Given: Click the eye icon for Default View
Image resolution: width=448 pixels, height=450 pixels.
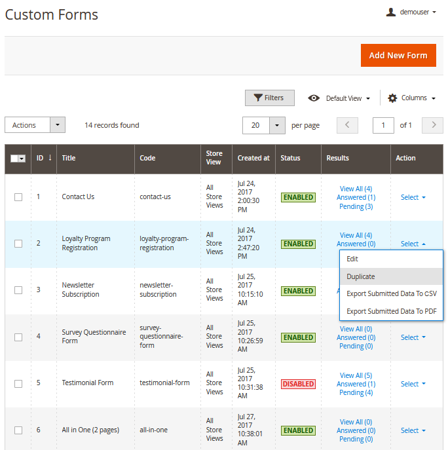Looking at the screenshot, I should [x=314, y=98].
